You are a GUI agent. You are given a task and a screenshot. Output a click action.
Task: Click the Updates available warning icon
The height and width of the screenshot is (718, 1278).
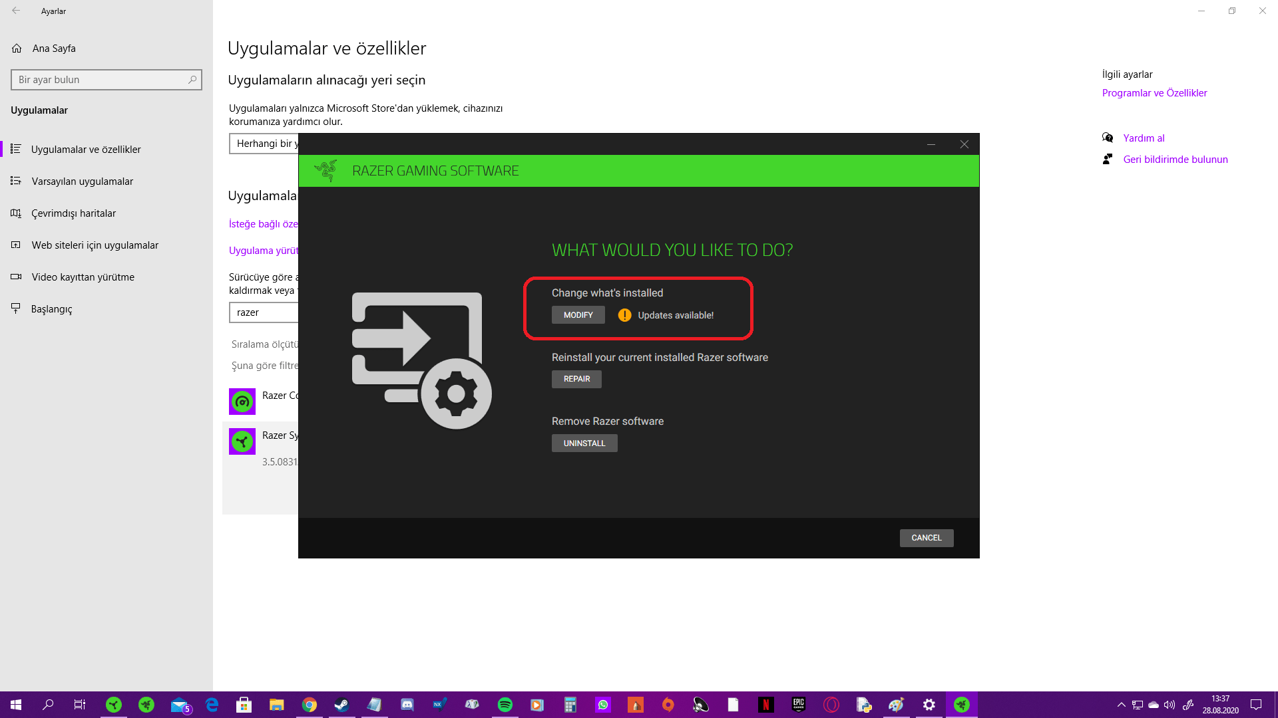[624, 315]
